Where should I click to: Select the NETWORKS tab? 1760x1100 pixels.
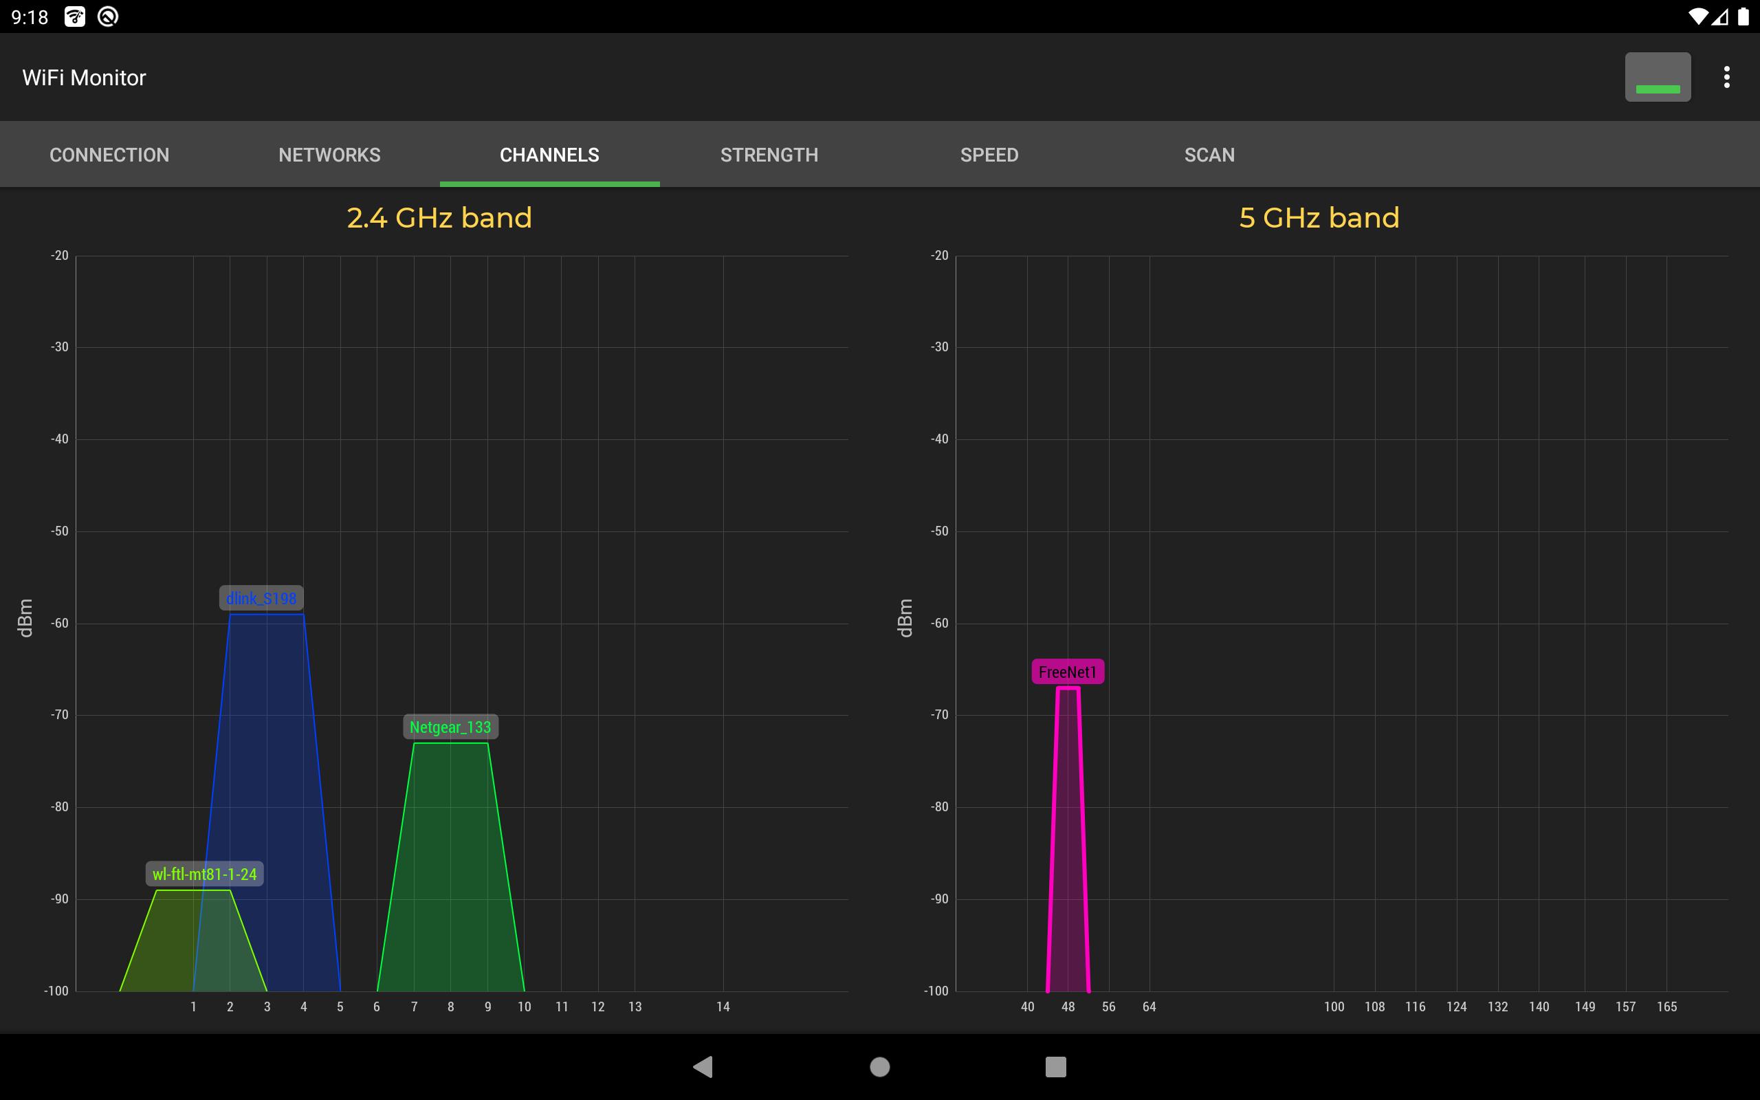pyautogui.click(x=329, y=155)
